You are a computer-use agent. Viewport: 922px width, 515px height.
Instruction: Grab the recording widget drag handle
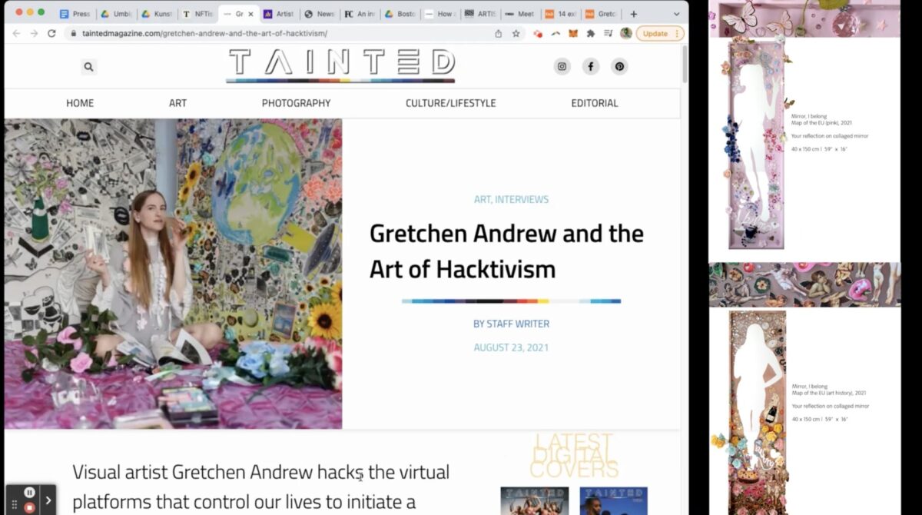(14, 505)
